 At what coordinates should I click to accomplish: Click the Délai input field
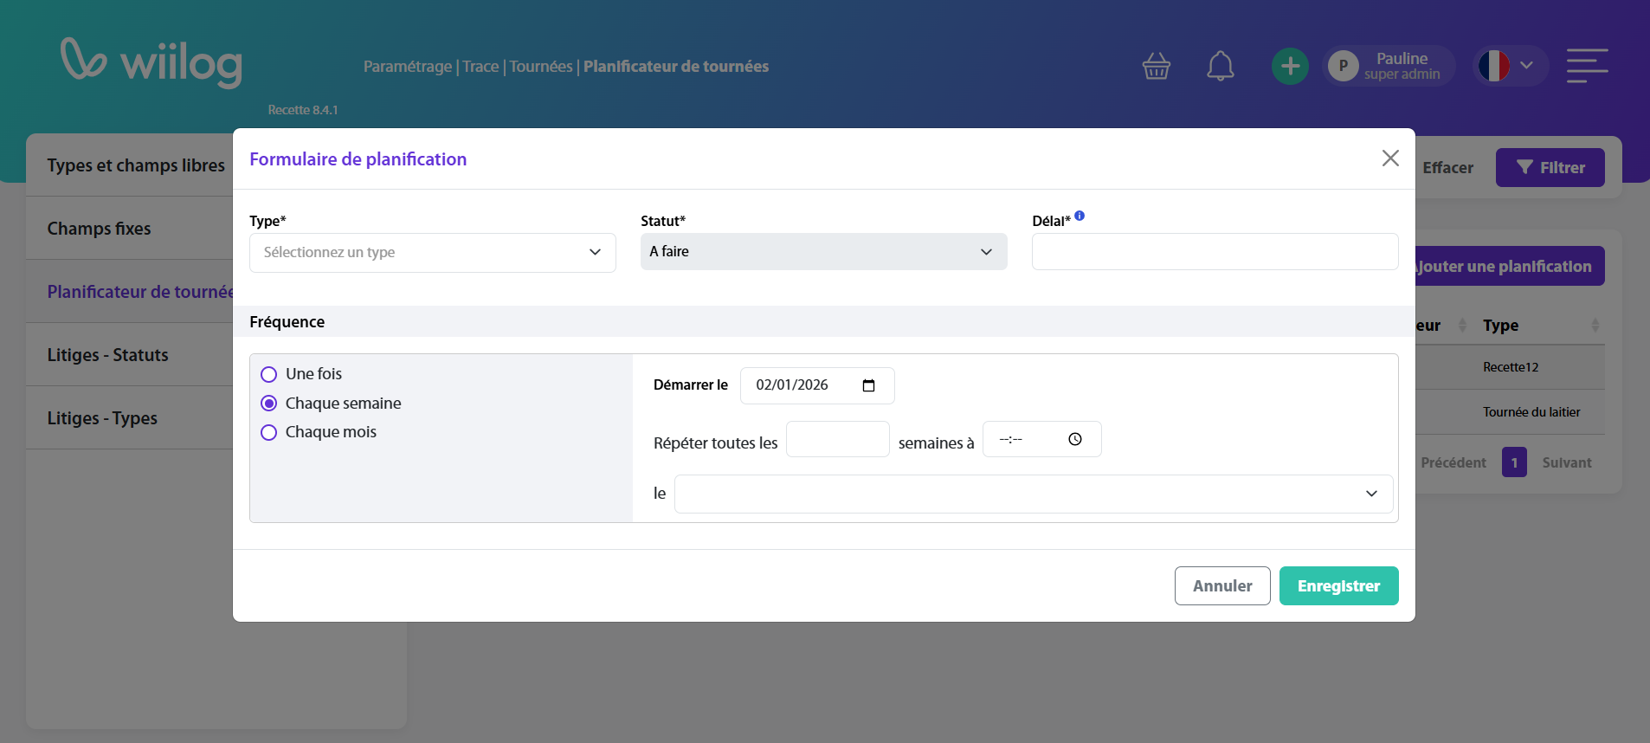(1214, 252)
